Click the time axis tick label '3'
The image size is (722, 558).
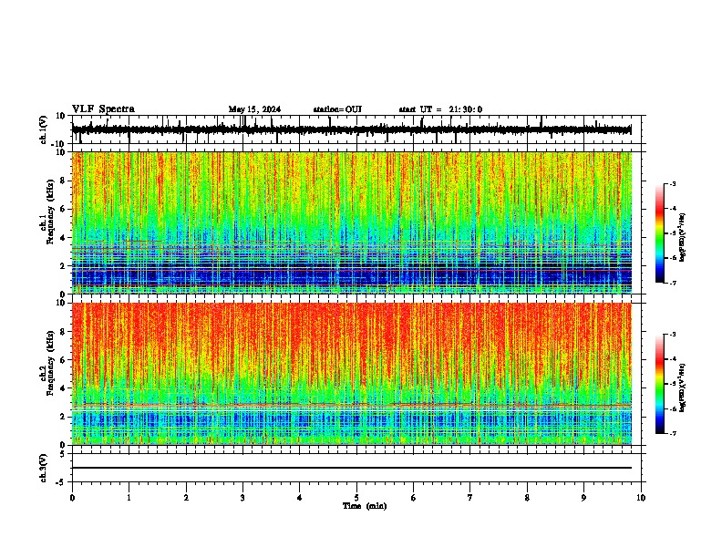click(x=242, y=498)
